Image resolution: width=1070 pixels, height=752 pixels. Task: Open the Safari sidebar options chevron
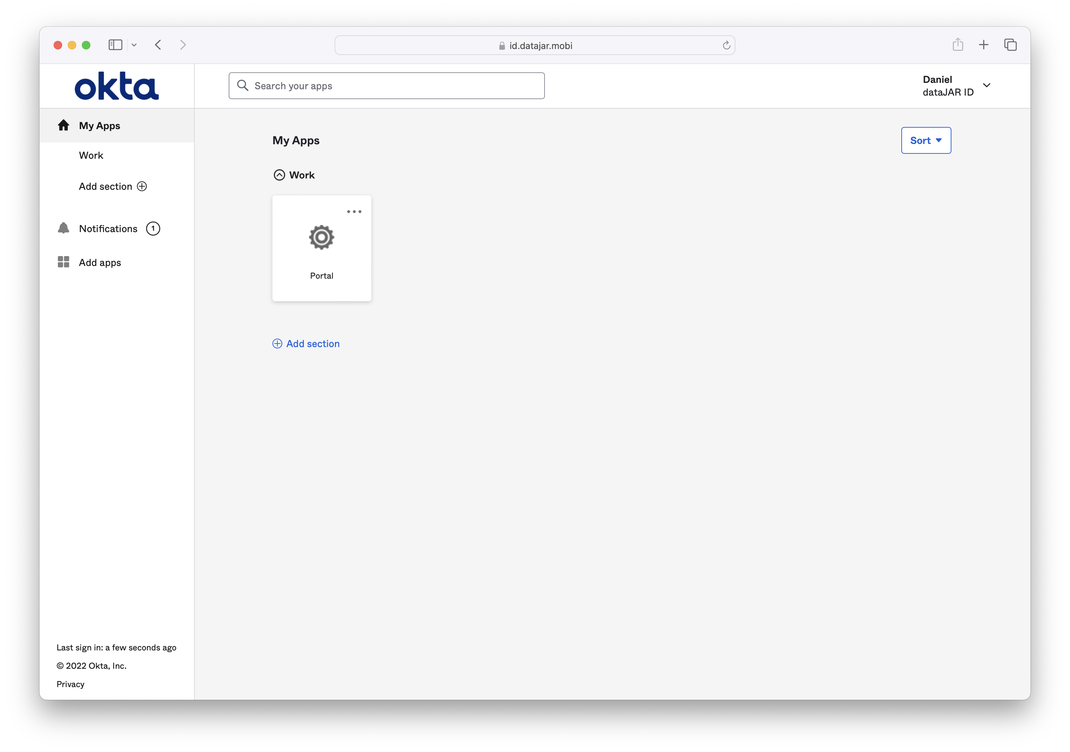(134, 45)
